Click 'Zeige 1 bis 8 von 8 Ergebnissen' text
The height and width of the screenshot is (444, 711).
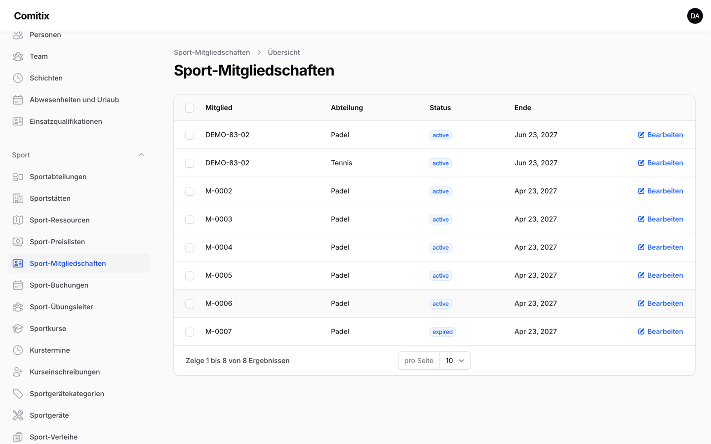pos(237,361)
